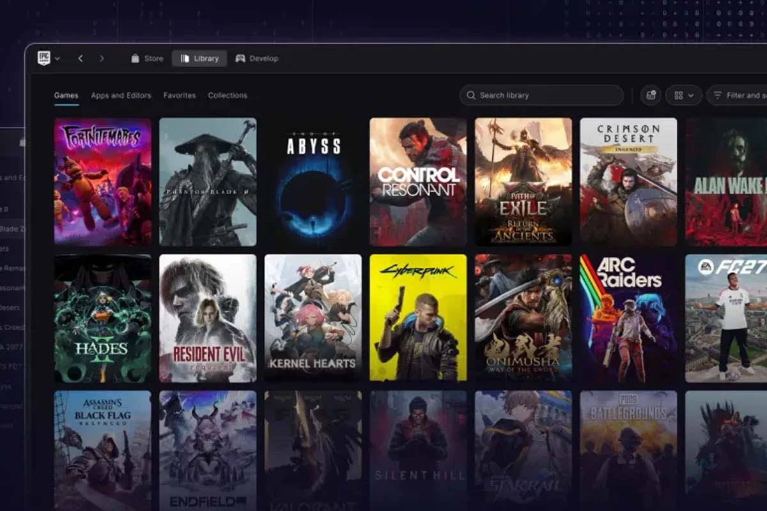Image resolution: width=767 pixels, height=511 pixels.
Task: Open the Cyberpunk game tile
Action: pos(418,318)
